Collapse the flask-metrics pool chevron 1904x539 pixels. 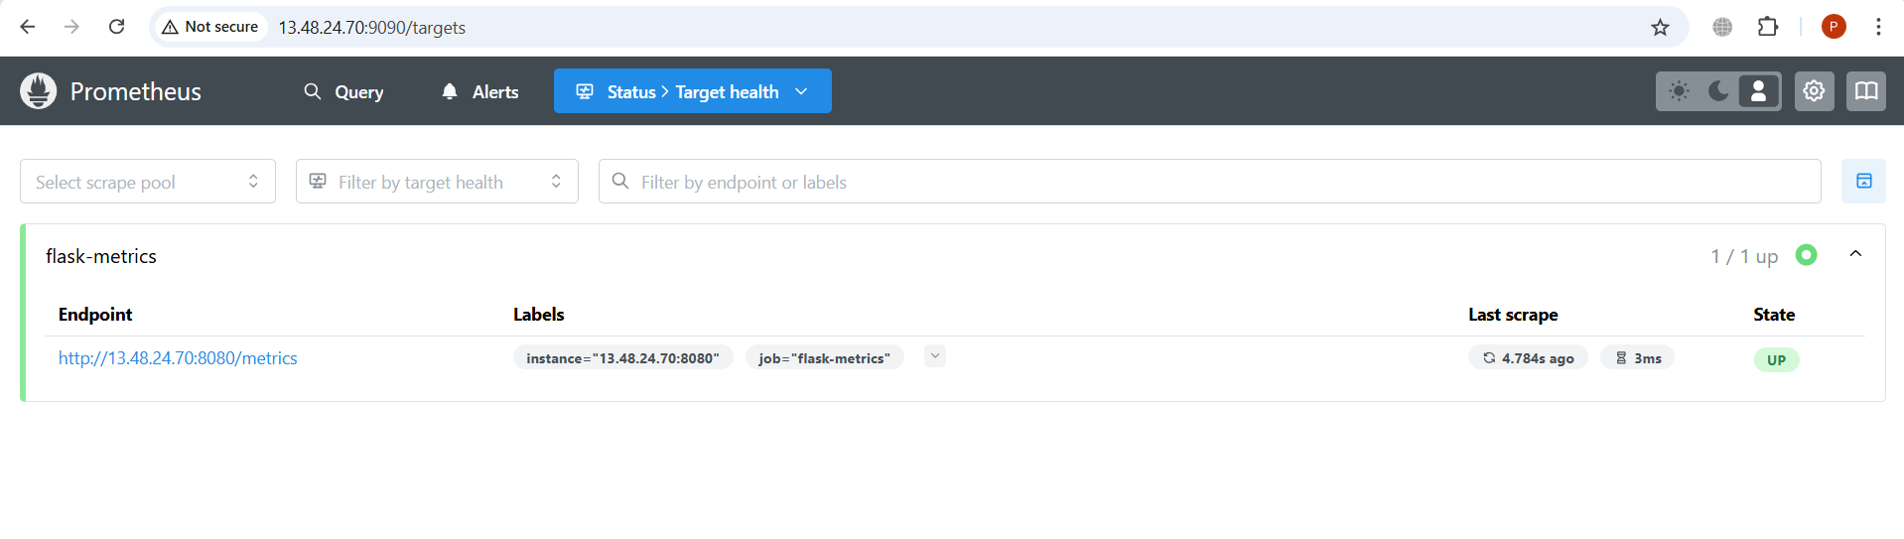click(1855, 255)
